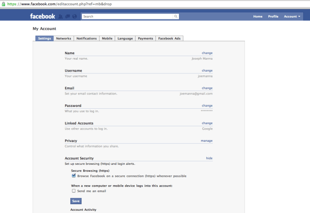Open the Payments tab
Screen dimensions: 310x213
146,38
